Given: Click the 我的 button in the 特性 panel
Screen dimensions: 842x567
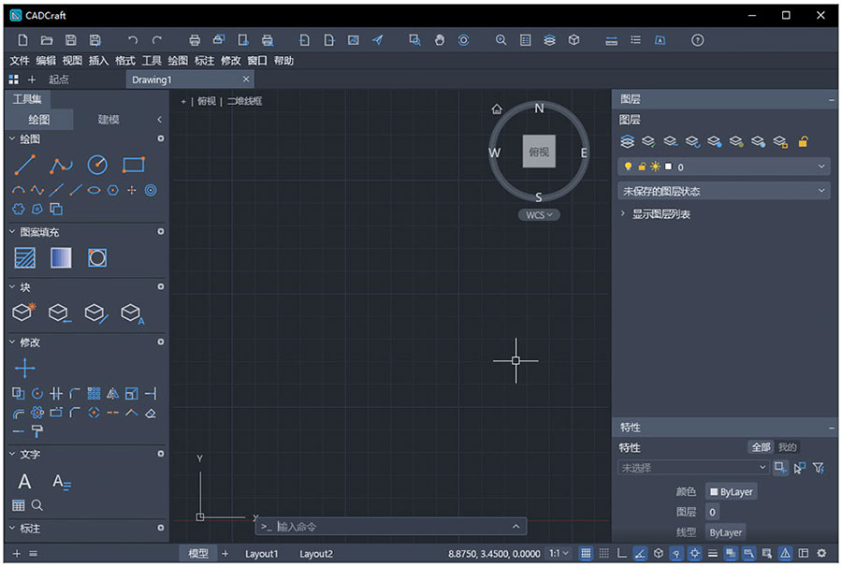Looking at the screenshot, I should [x=787, y=446].
